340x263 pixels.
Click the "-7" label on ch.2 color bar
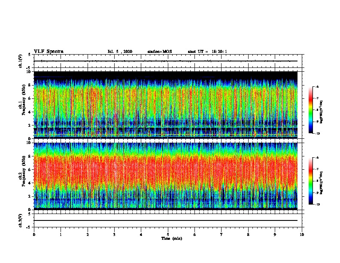tap(317, 169)
